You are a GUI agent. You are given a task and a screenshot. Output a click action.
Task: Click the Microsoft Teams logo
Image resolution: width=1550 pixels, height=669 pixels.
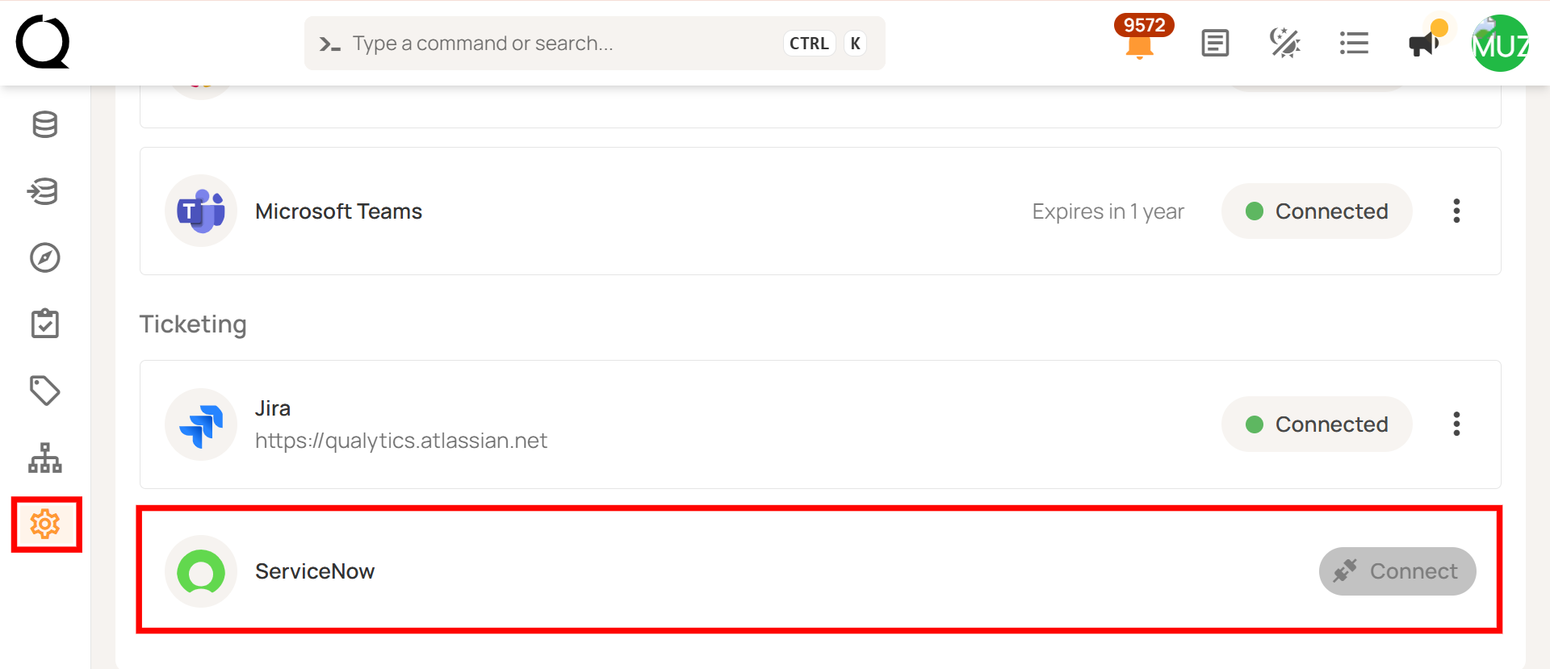(200, 211)
